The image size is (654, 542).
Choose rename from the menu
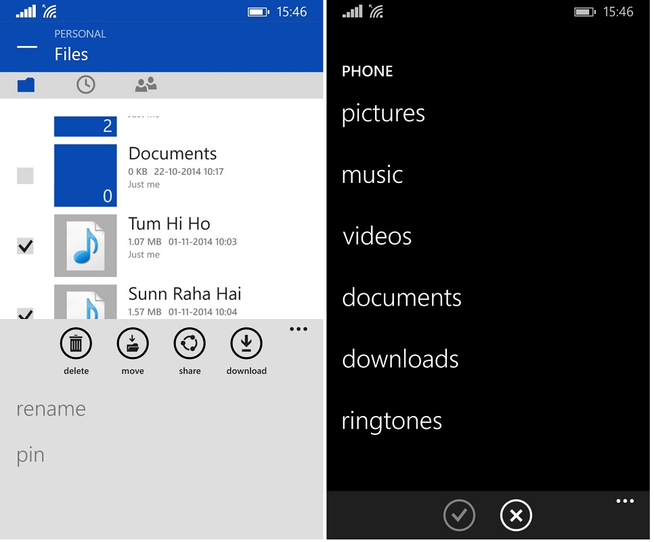51,409
